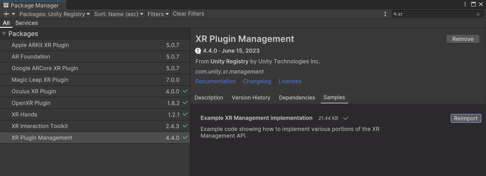The width and height of the screenshot is (486, 176).
Task: Open the Packages: Unity Registry dropdown
Action: [x=55, y=14]
